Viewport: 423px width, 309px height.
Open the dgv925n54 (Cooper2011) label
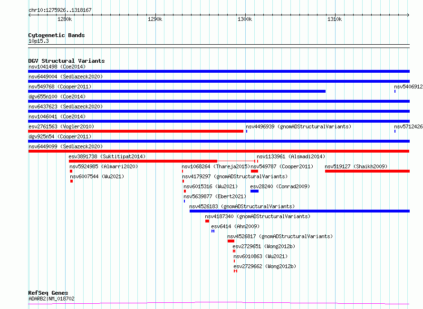[x=60, y=136]
